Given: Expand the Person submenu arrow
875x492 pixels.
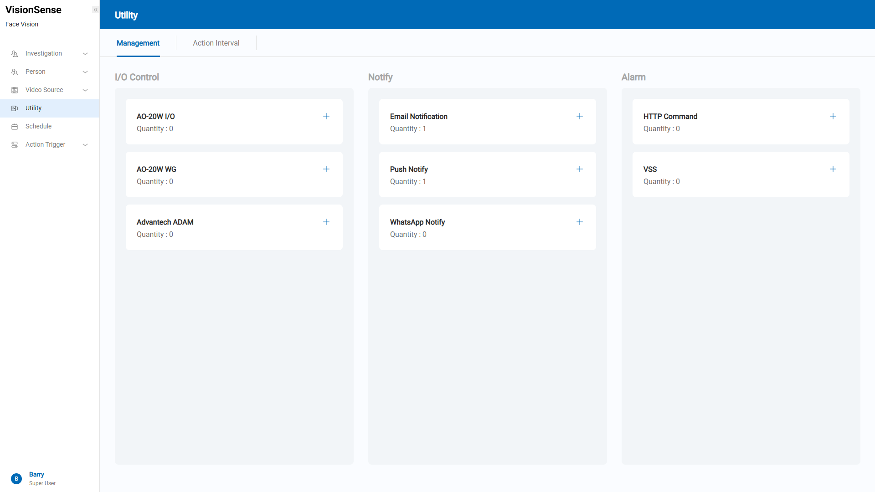Looking at the screenshot, I should [x=85, y=72].
